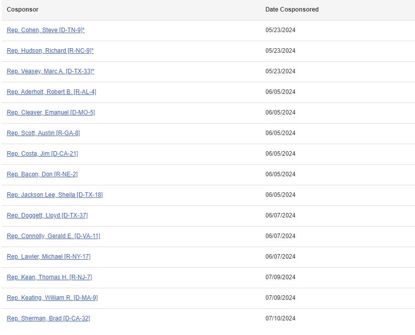Click Rep. Doggett, Lloyd [D-TX-37] link
Viewport: 415px width, 335px height.
pyautogui.click(x=47, y=215)
